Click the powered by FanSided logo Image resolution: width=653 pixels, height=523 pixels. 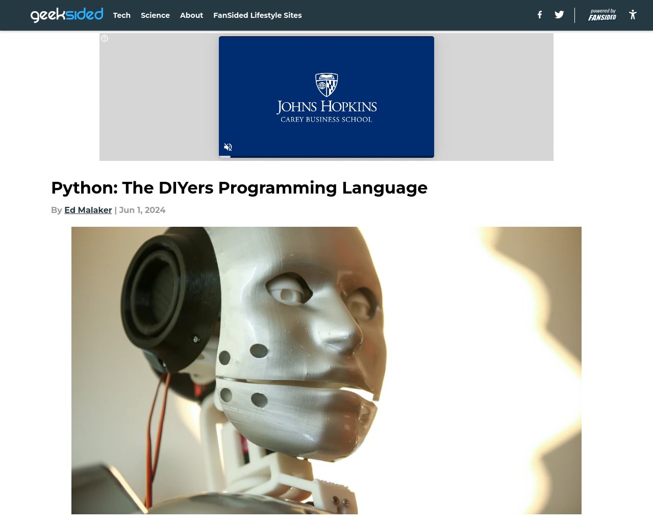[x=601, y=14]
